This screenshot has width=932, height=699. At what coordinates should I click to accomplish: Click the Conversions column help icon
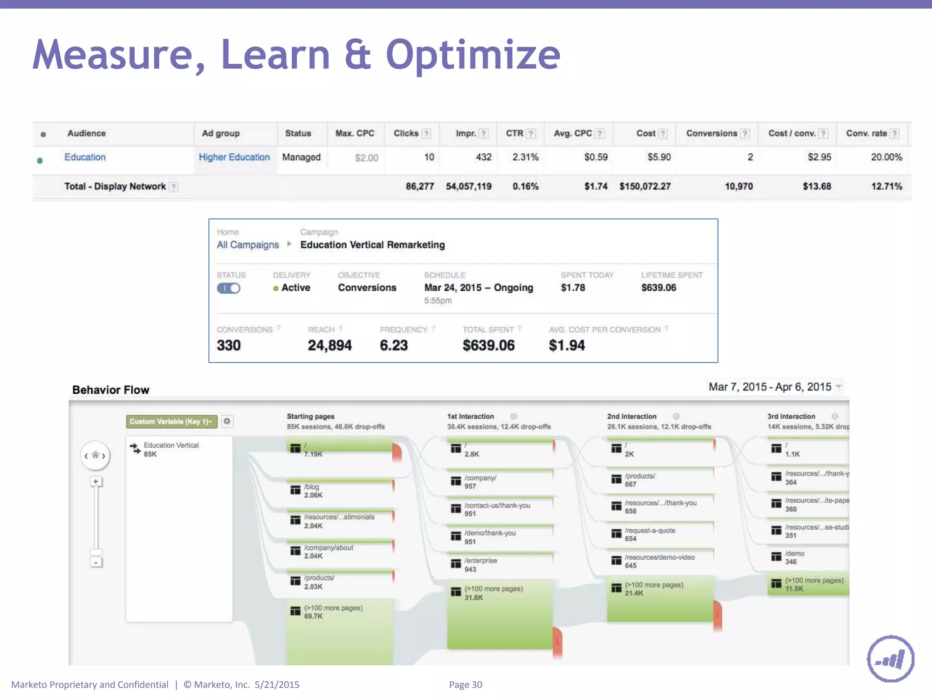[x=745, y=134]
